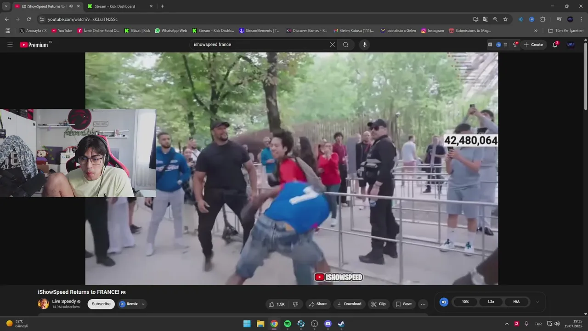Image resolution: width=588 pixels, height=331 pixels.
Task: Open the Extensions puzzle icon
Action: tap(543, 19)
